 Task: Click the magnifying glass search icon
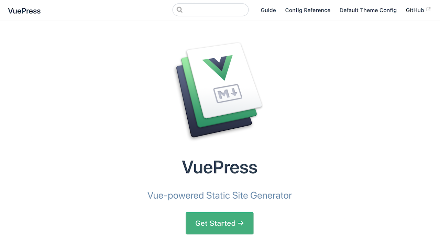[179, 10]
